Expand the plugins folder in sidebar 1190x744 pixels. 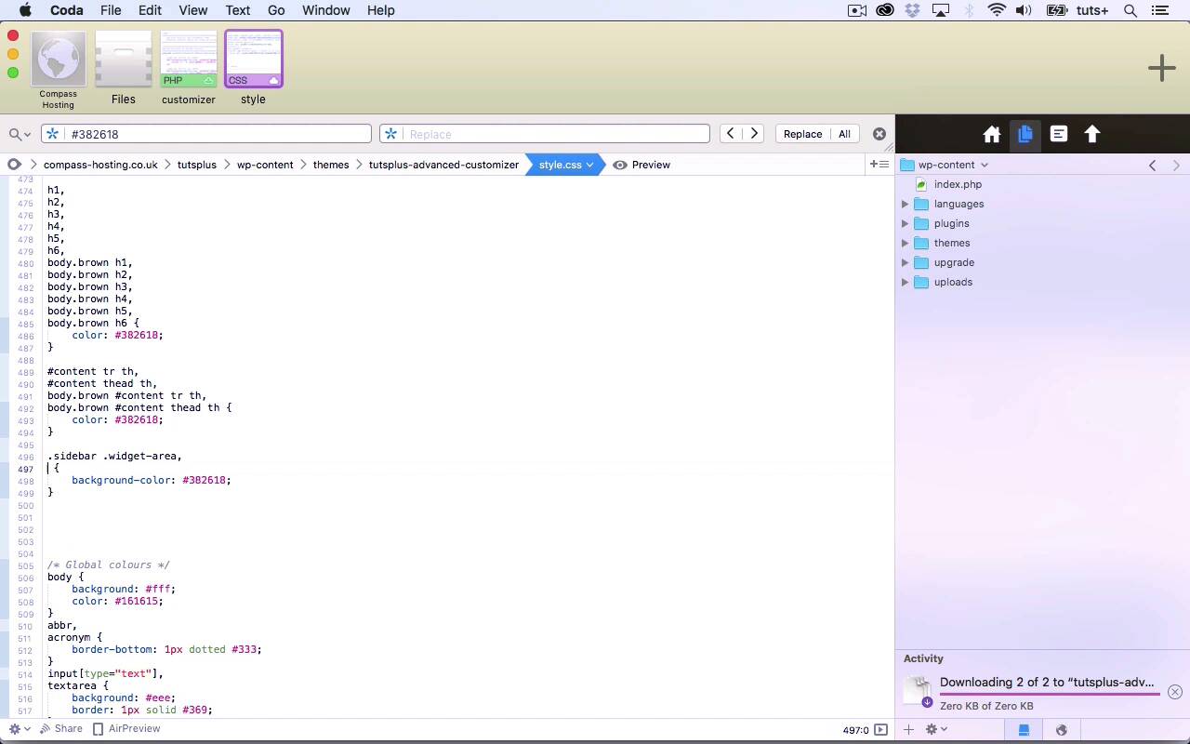point(905,223)
